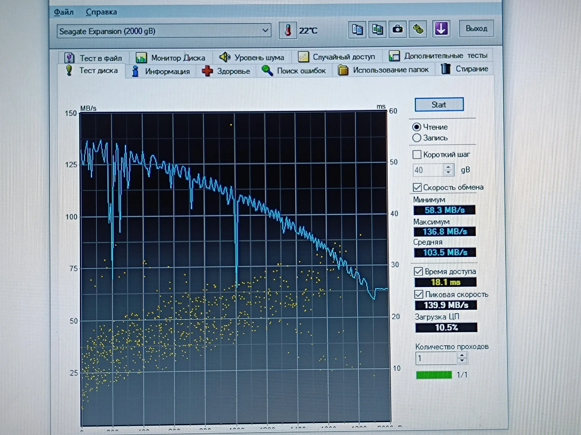The height and width of the screenshot is (435, 581).
Task: Uncheck the Скорость обмена checkbox
Action: 417,187
